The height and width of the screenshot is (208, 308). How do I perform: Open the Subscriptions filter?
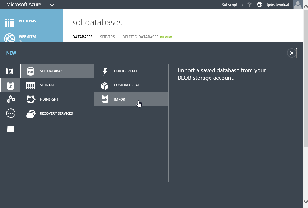point(237,5)
